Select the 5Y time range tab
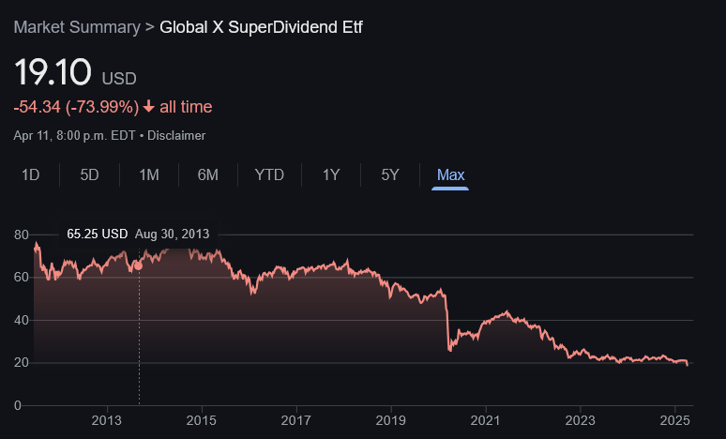This screenshot has width=726, height=439. [x=390, y=175]
